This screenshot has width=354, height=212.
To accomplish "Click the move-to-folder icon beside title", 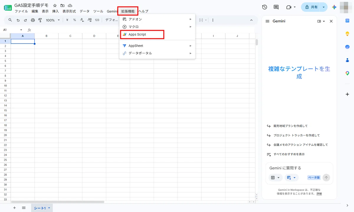I will tap(62, 6).
